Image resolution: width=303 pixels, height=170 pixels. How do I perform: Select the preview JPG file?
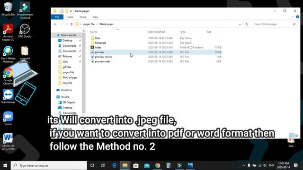click(x=156, y=52)
